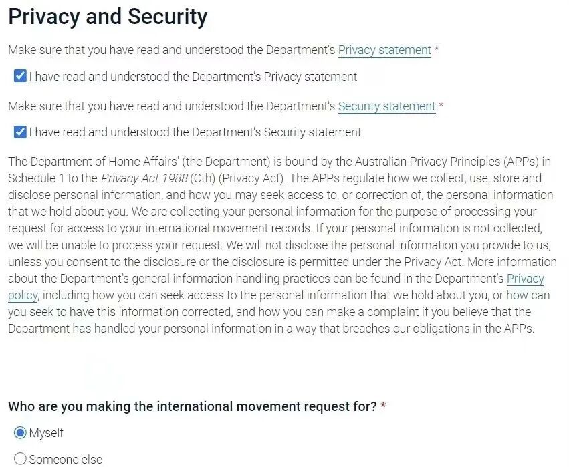Select the Myself radio button
The height and width of the screenshot is (467, 569).
[x=20, y=433]
